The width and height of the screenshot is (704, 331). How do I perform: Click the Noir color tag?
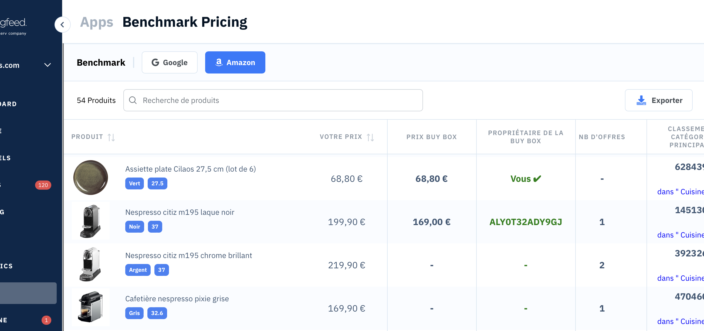134,226
